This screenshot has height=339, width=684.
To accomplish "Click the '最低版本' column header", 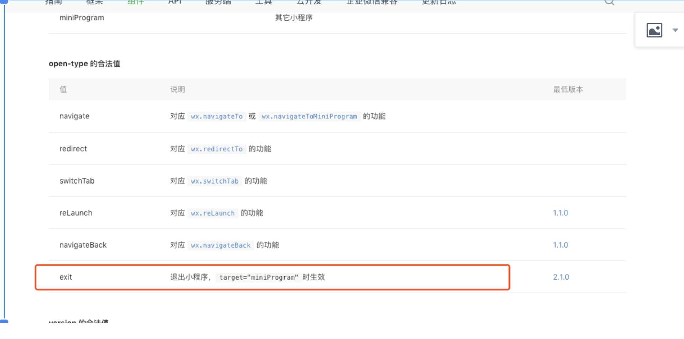I will (x=568, y=89).
